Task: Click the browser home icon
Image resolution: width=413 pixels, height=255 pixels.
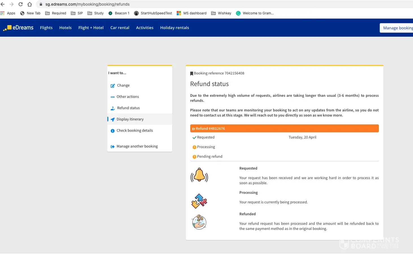Action: 30,4
